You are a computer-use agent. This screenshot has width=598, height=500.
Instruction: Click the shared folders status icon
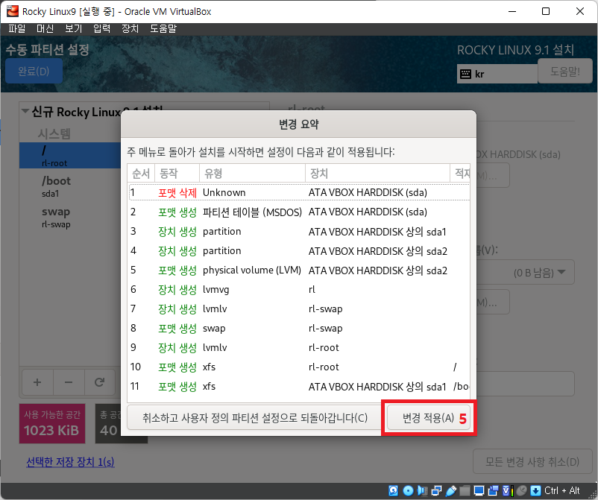[465, 490]
